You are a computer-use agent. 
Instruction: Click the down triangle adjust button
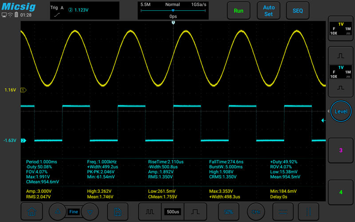pos(90,212)
